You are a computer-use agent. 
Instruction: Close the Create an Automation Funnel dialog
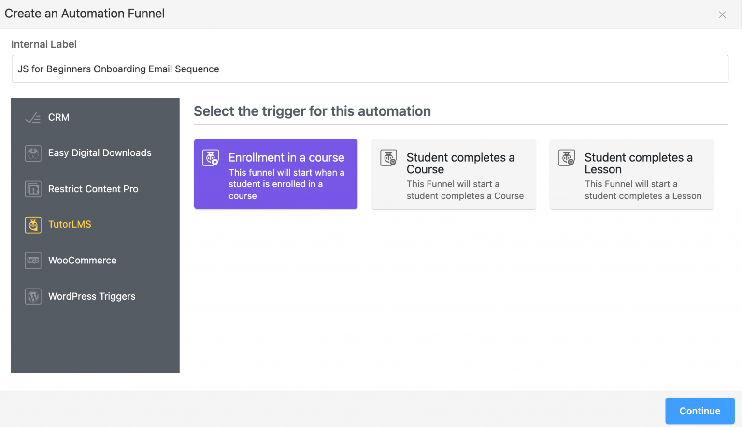(722, 14)
